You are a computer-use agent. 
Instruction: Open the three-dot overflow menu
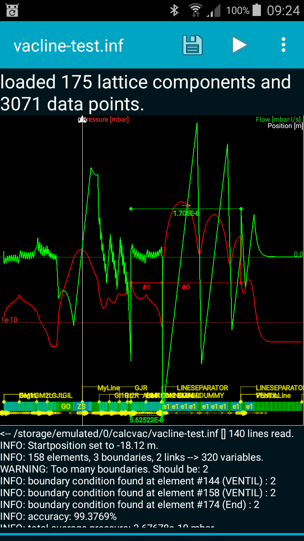(283, 45)
